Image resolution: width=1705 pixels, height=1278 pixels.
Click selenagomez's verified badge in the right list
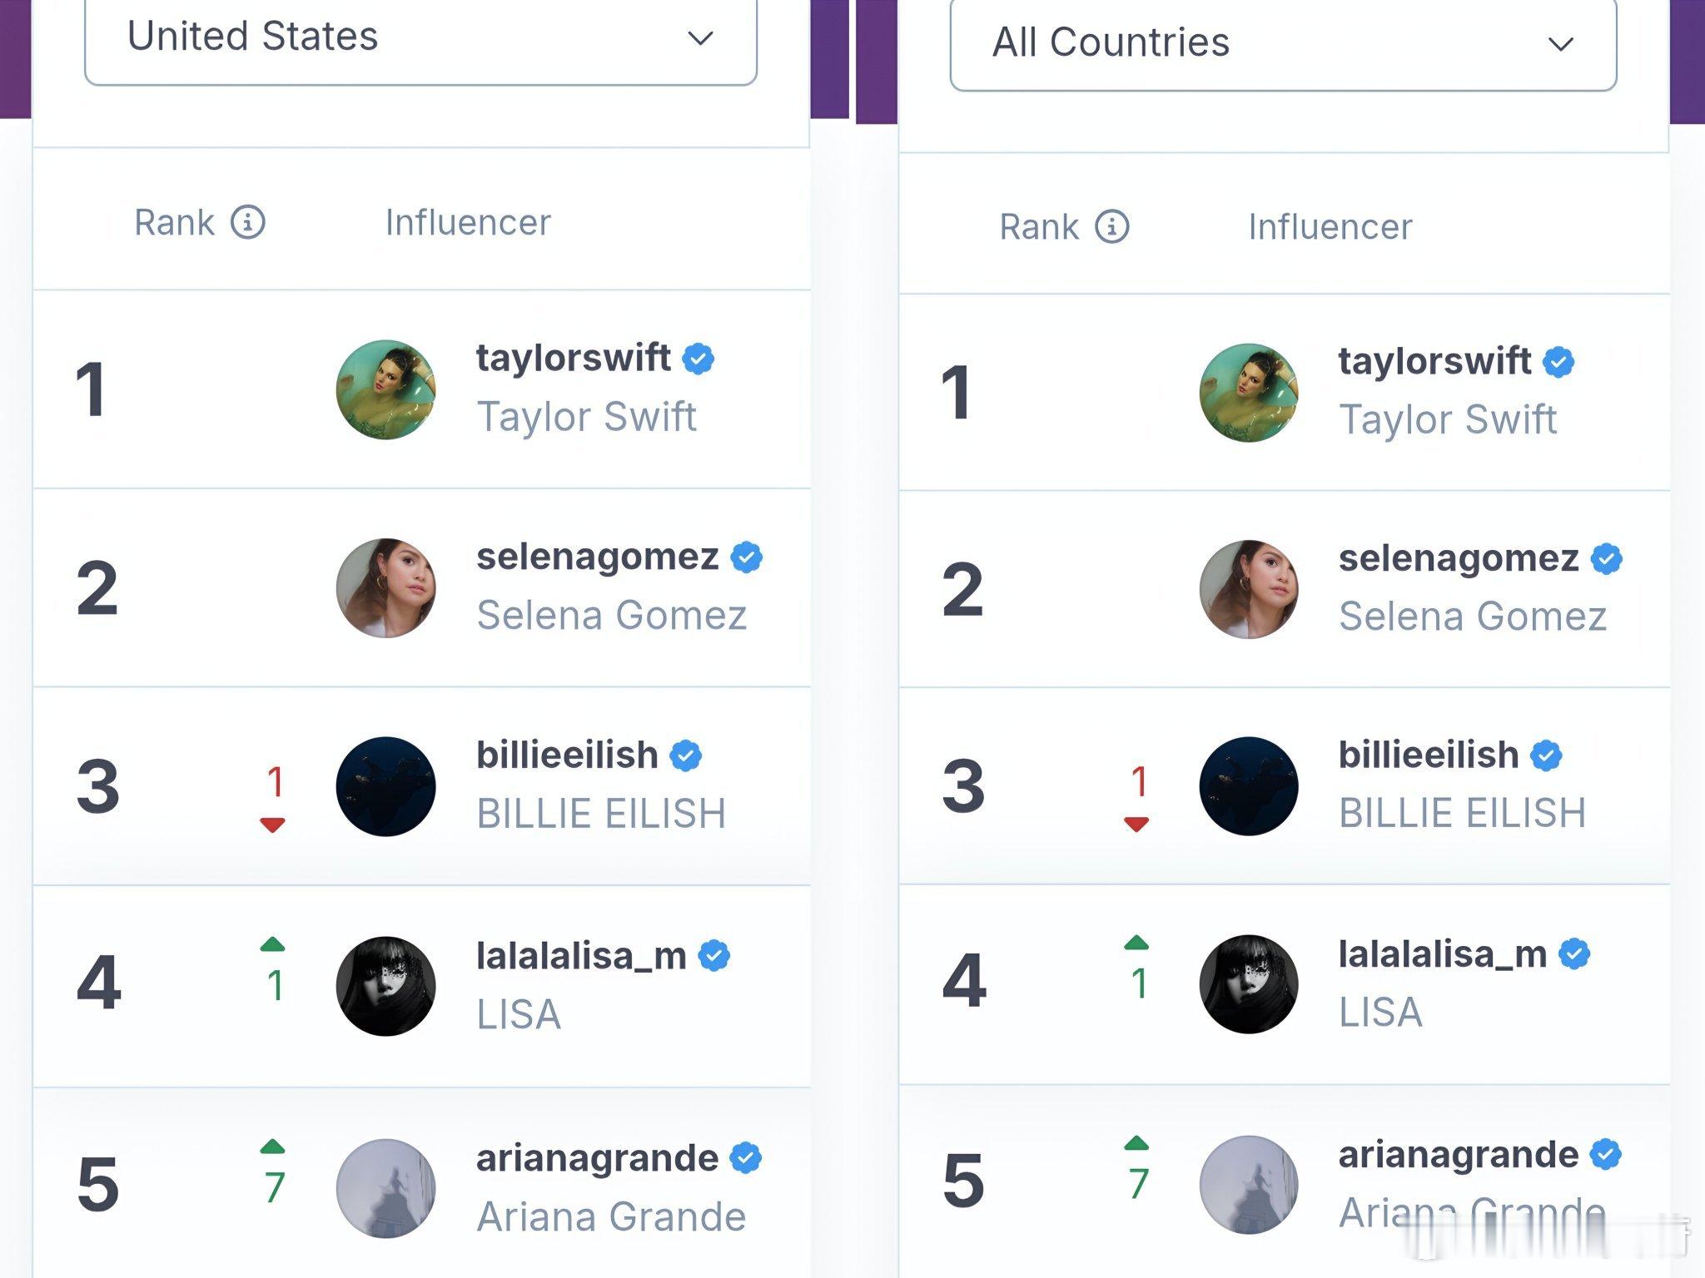[1606, 559]
